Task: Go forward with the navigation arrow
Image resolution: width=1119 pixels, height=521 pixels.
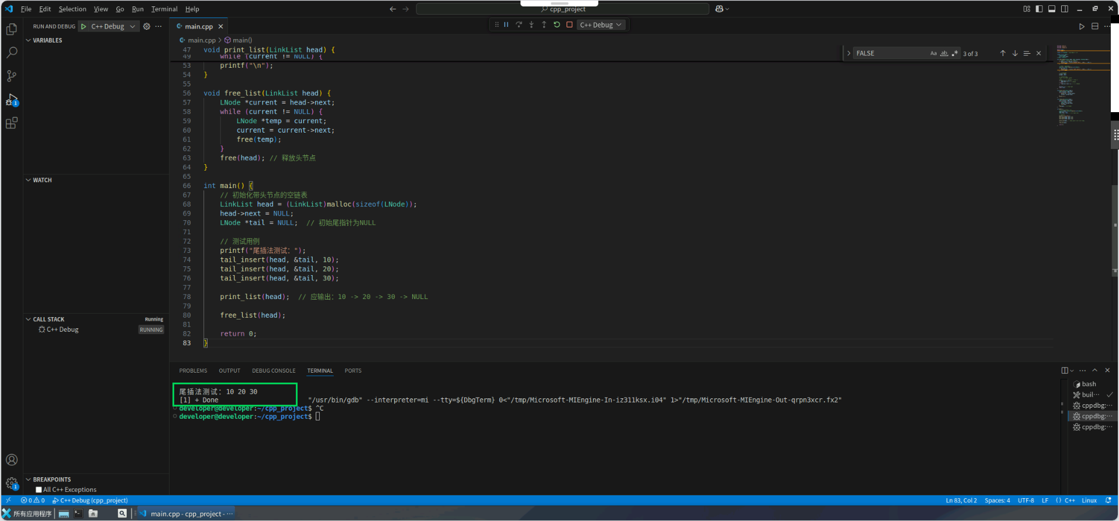Action: pyautogui.click(x=406, y=9)
